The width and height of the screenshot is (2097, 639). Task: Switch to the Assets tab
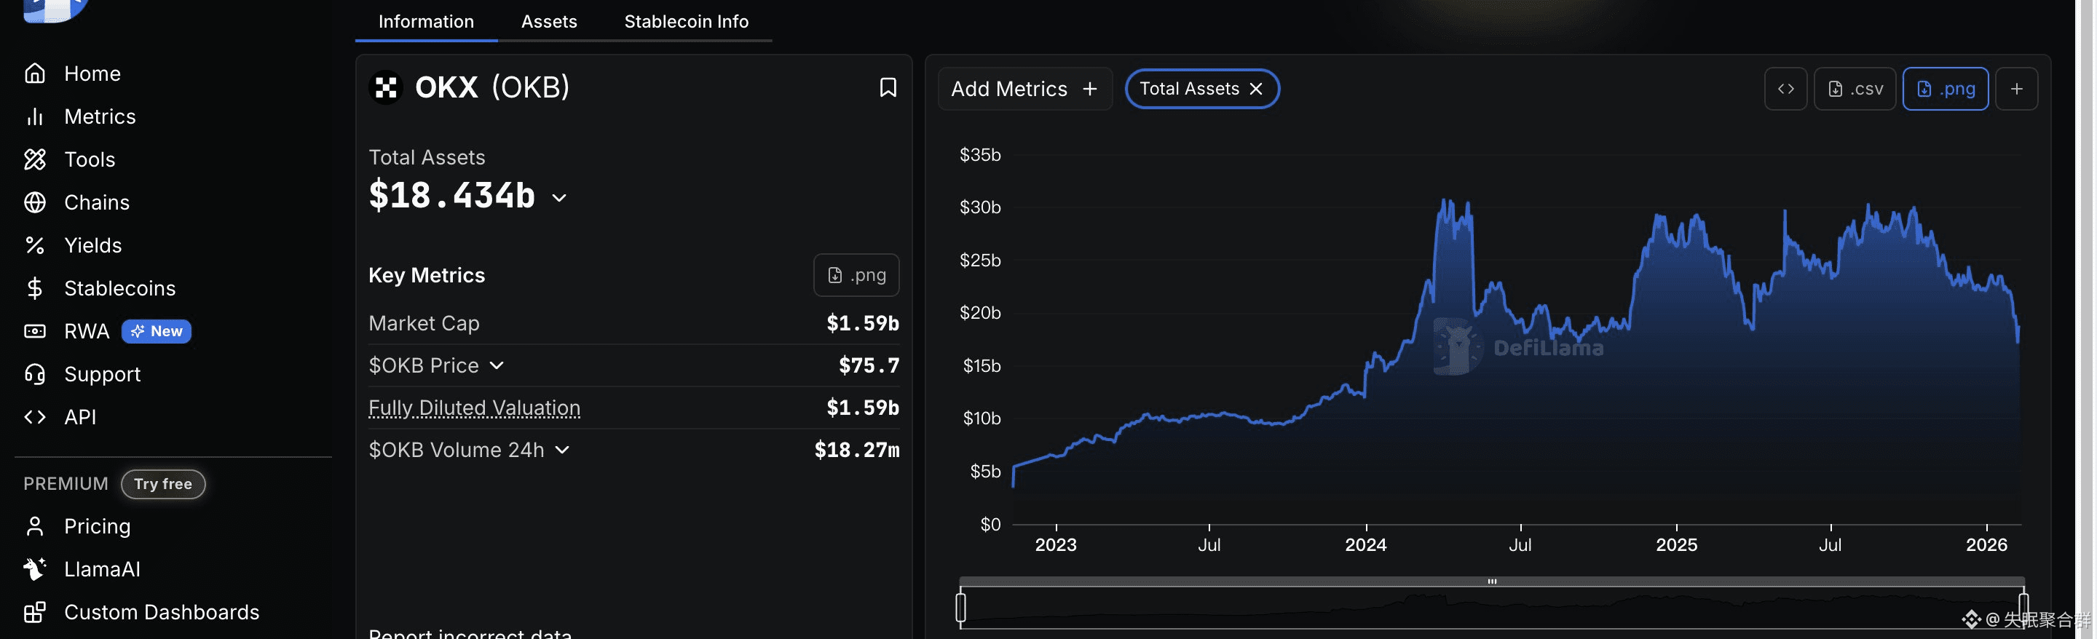click(x=549, y=21)
